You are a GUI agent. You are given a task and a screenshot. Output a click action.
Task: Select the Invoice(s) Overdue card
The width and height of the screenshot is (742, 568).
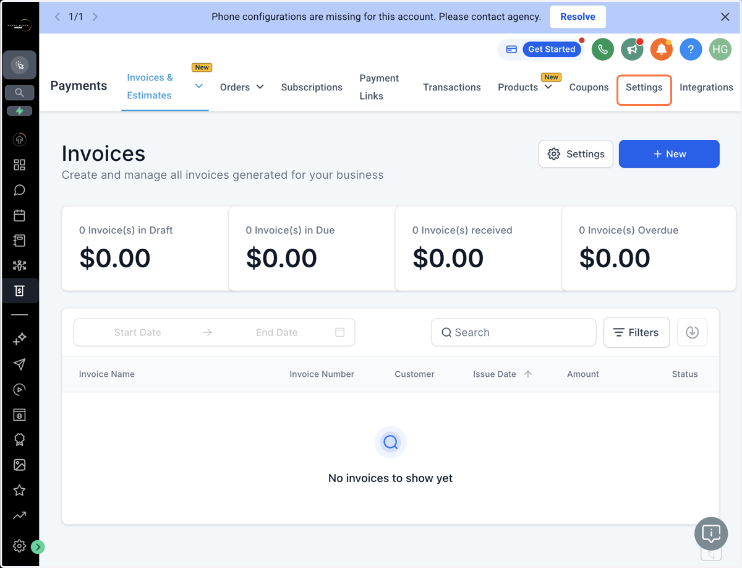(649, 248)
